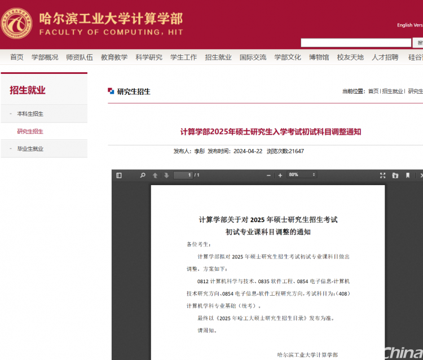The width and height of the screenshot is (423, 360).
Task: Click the PDF line 各位考生
Action: (199, 244)
